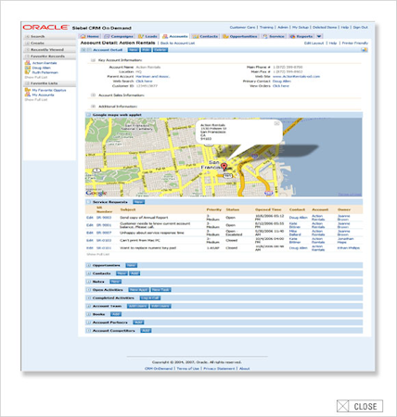Collapse the Google maps web applet section
Image resolution: width=397 pixels, height=417 pixels.
point(88,115)
